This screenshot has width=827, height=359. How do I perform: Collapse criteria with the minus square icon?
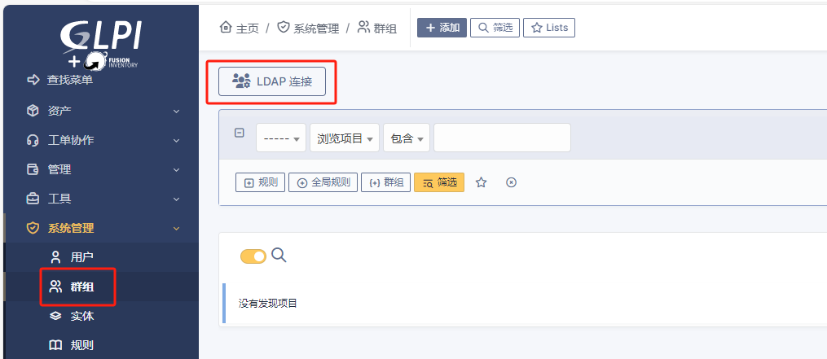click(239, 134)
